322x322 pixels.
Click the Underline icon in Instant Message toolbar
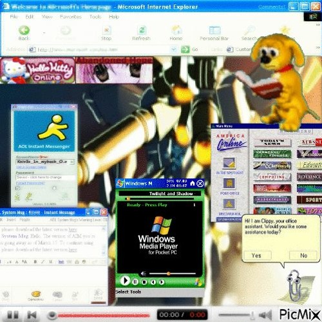click(51, 261)
